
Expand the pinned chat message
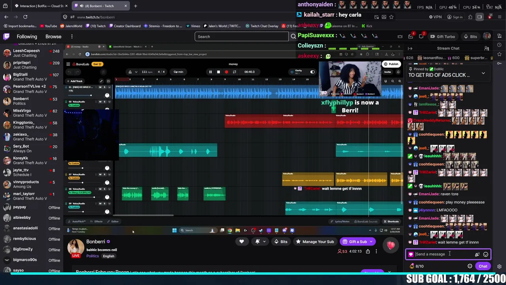[x=483, y=73]
